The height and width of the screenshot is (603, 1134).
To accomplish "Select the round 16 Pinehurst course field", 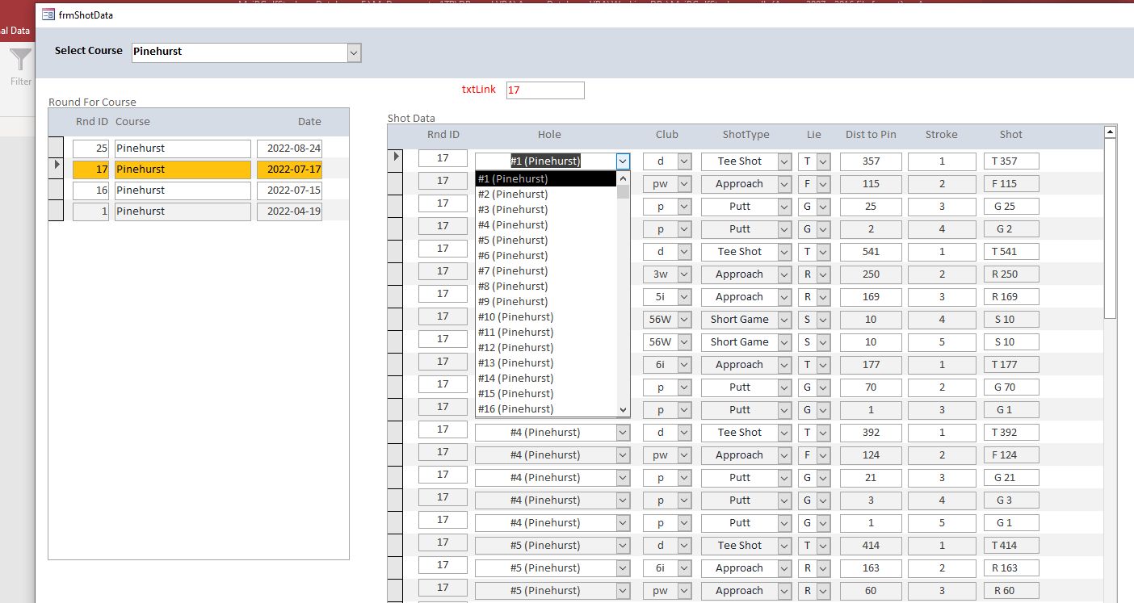I will [x=183, y=191].
